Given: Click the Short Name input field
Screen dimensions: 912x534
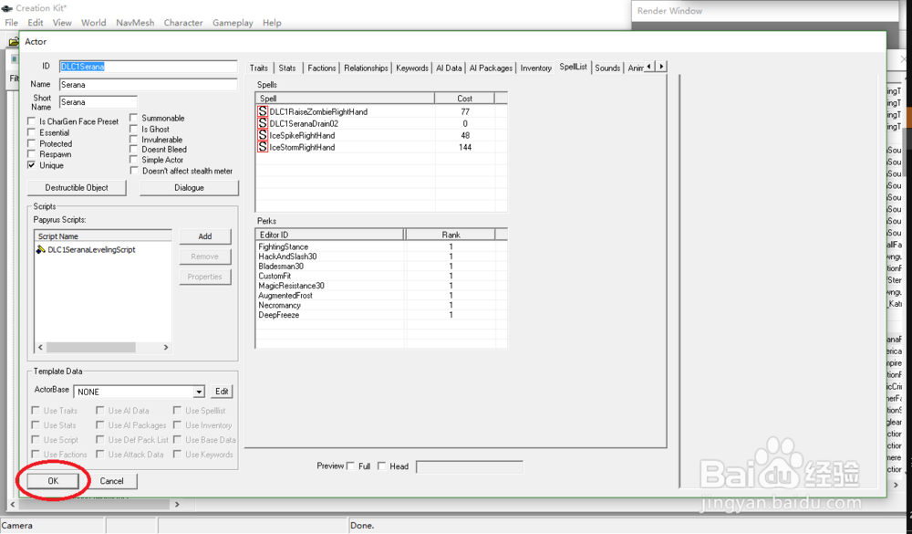Looking at the screenshot, I should [98, 102].
